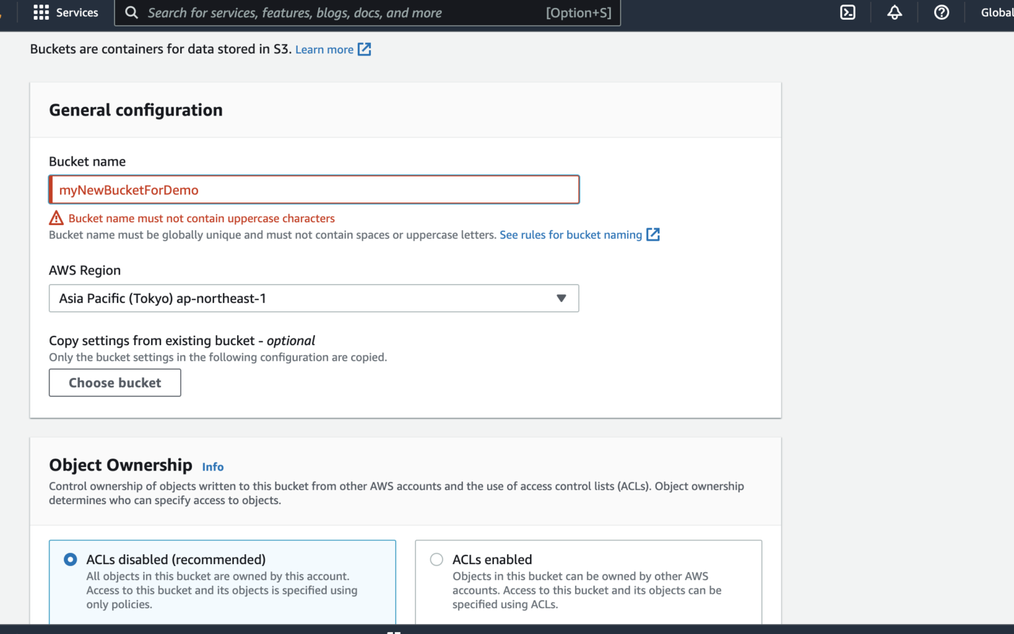1014x634 pixels.
Task: Click the region dropdown chevron arrow
Action: point(562,298)
